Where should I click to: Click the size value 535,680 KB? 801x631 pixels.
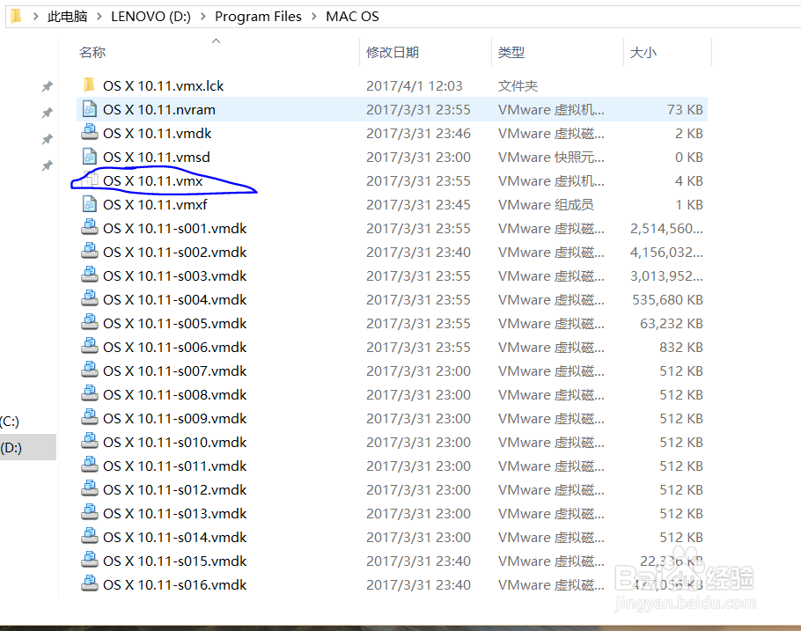click(x=667, y=300)
